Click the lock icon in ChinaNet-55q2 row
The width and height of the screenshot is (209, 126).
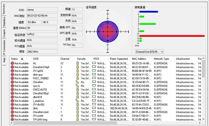(77, 93)
